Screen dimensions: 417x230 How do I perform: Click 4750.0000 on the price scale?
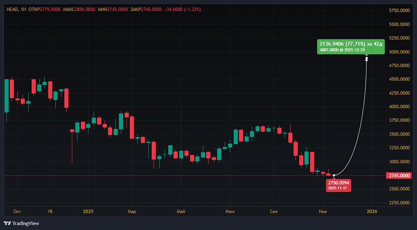coord(399,66)
